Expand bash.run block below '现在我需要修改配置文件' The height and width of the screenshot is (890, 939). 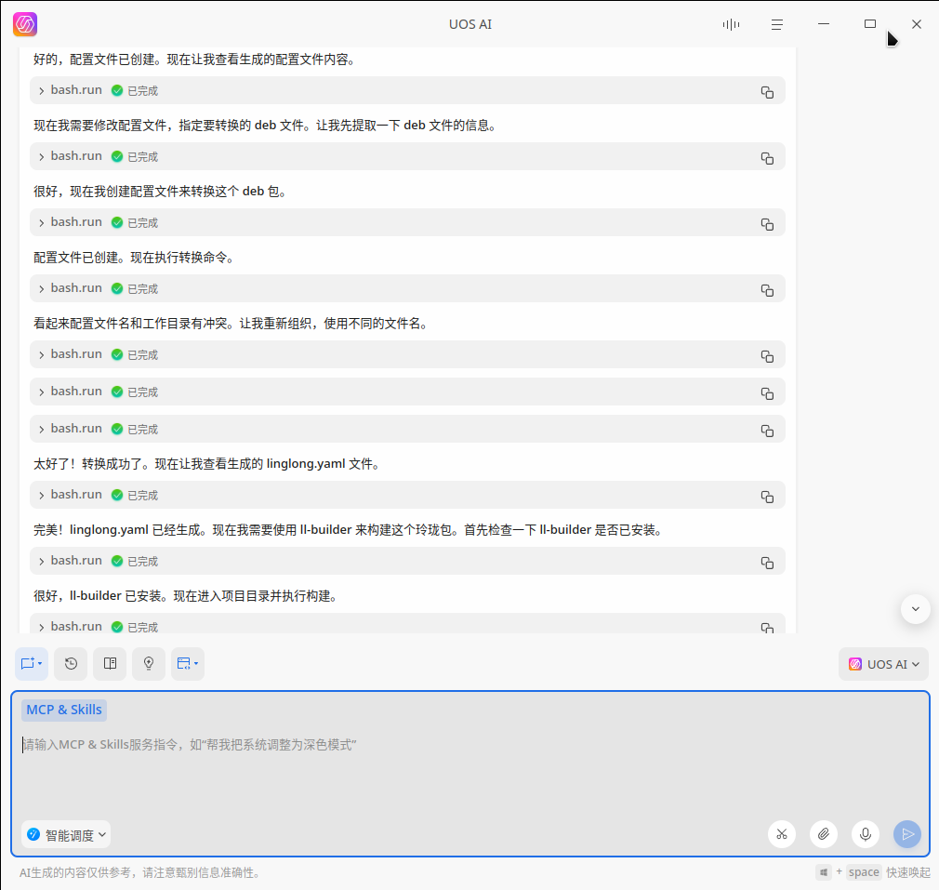41,156
